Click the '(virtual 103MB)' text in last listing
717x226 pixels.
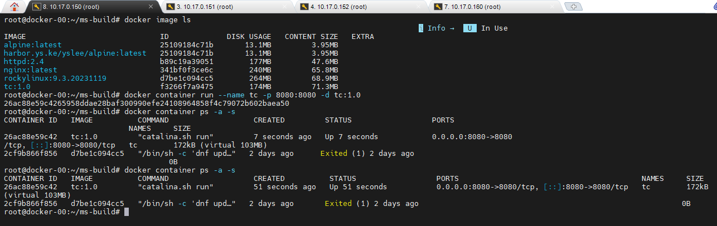click(37, 195)
